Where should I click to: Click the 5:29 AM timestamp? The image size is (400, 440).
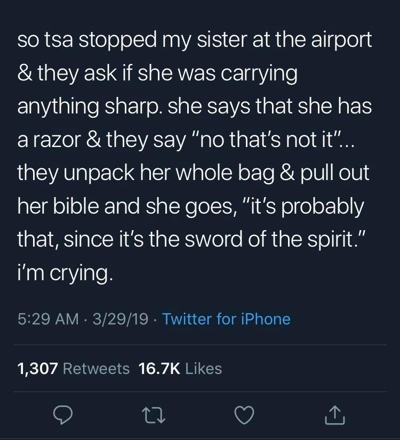[x=48, y=319]
